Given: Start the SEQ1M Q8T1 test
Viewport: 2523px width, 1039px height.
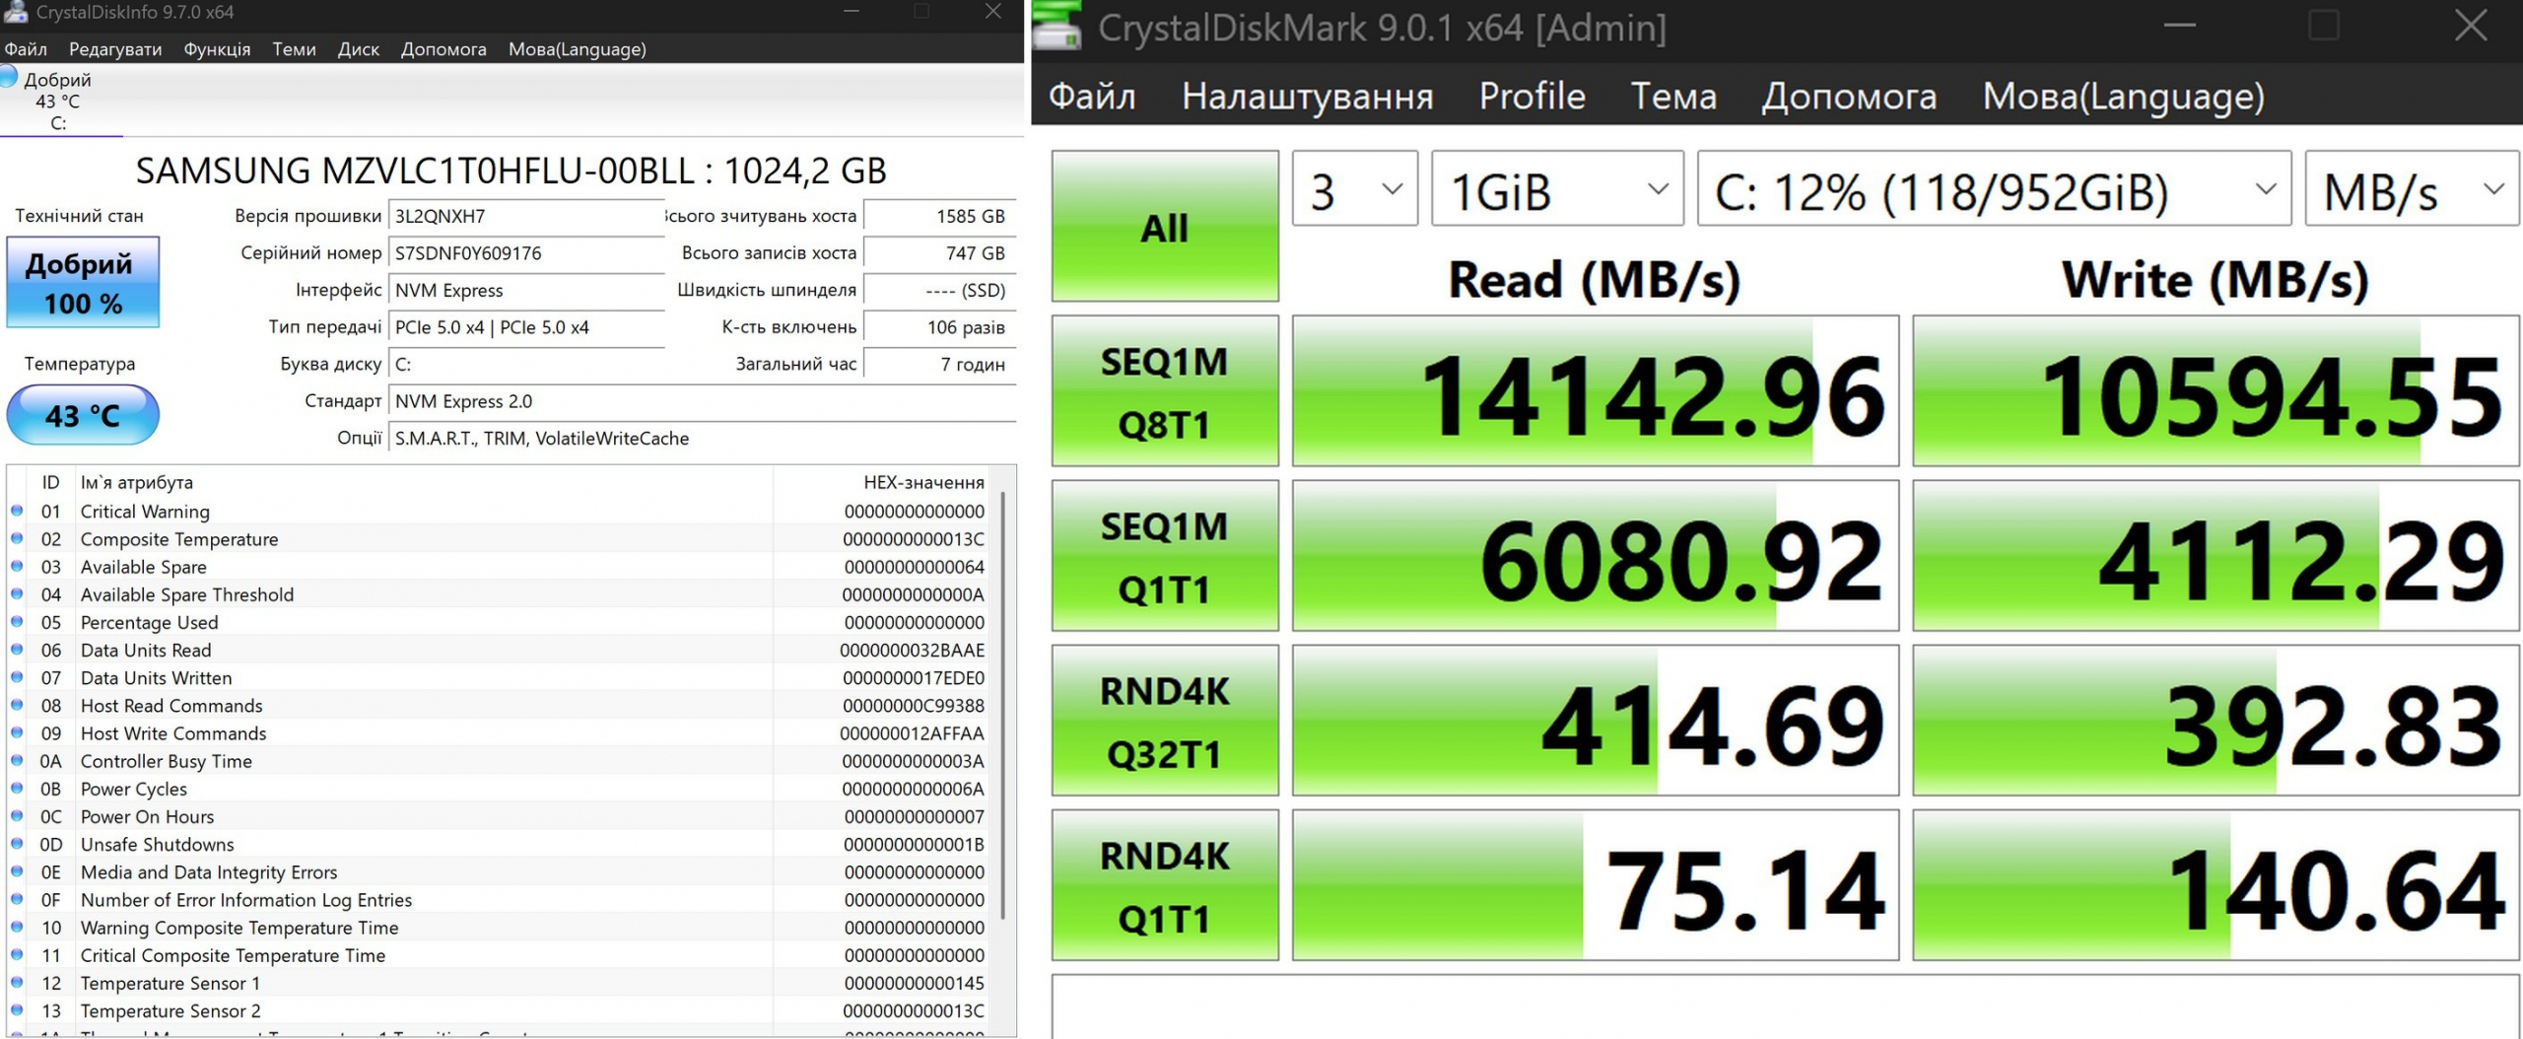Looking at the screenshot, I should [x=1164, y=391].
